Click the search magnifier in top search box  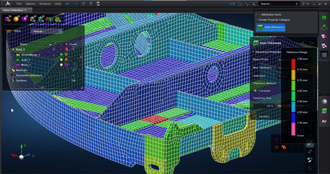(297, 4)
